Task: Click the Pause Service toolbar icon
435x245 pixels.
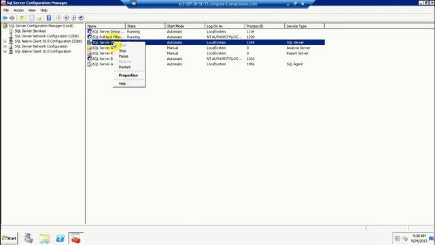Action: click(66, 18)
